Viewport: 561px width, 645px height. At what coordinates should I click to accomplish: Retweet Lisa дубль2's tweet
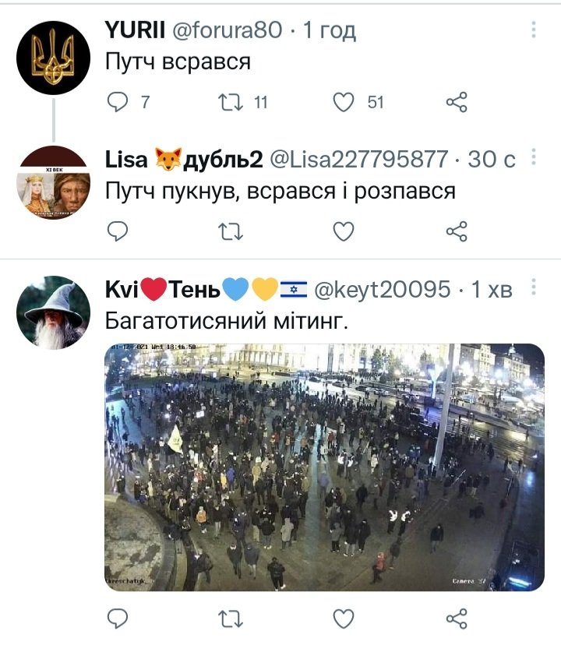coord(231,231)
